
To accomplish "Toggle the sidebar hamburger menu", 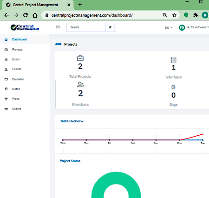I will coord(58,27).
